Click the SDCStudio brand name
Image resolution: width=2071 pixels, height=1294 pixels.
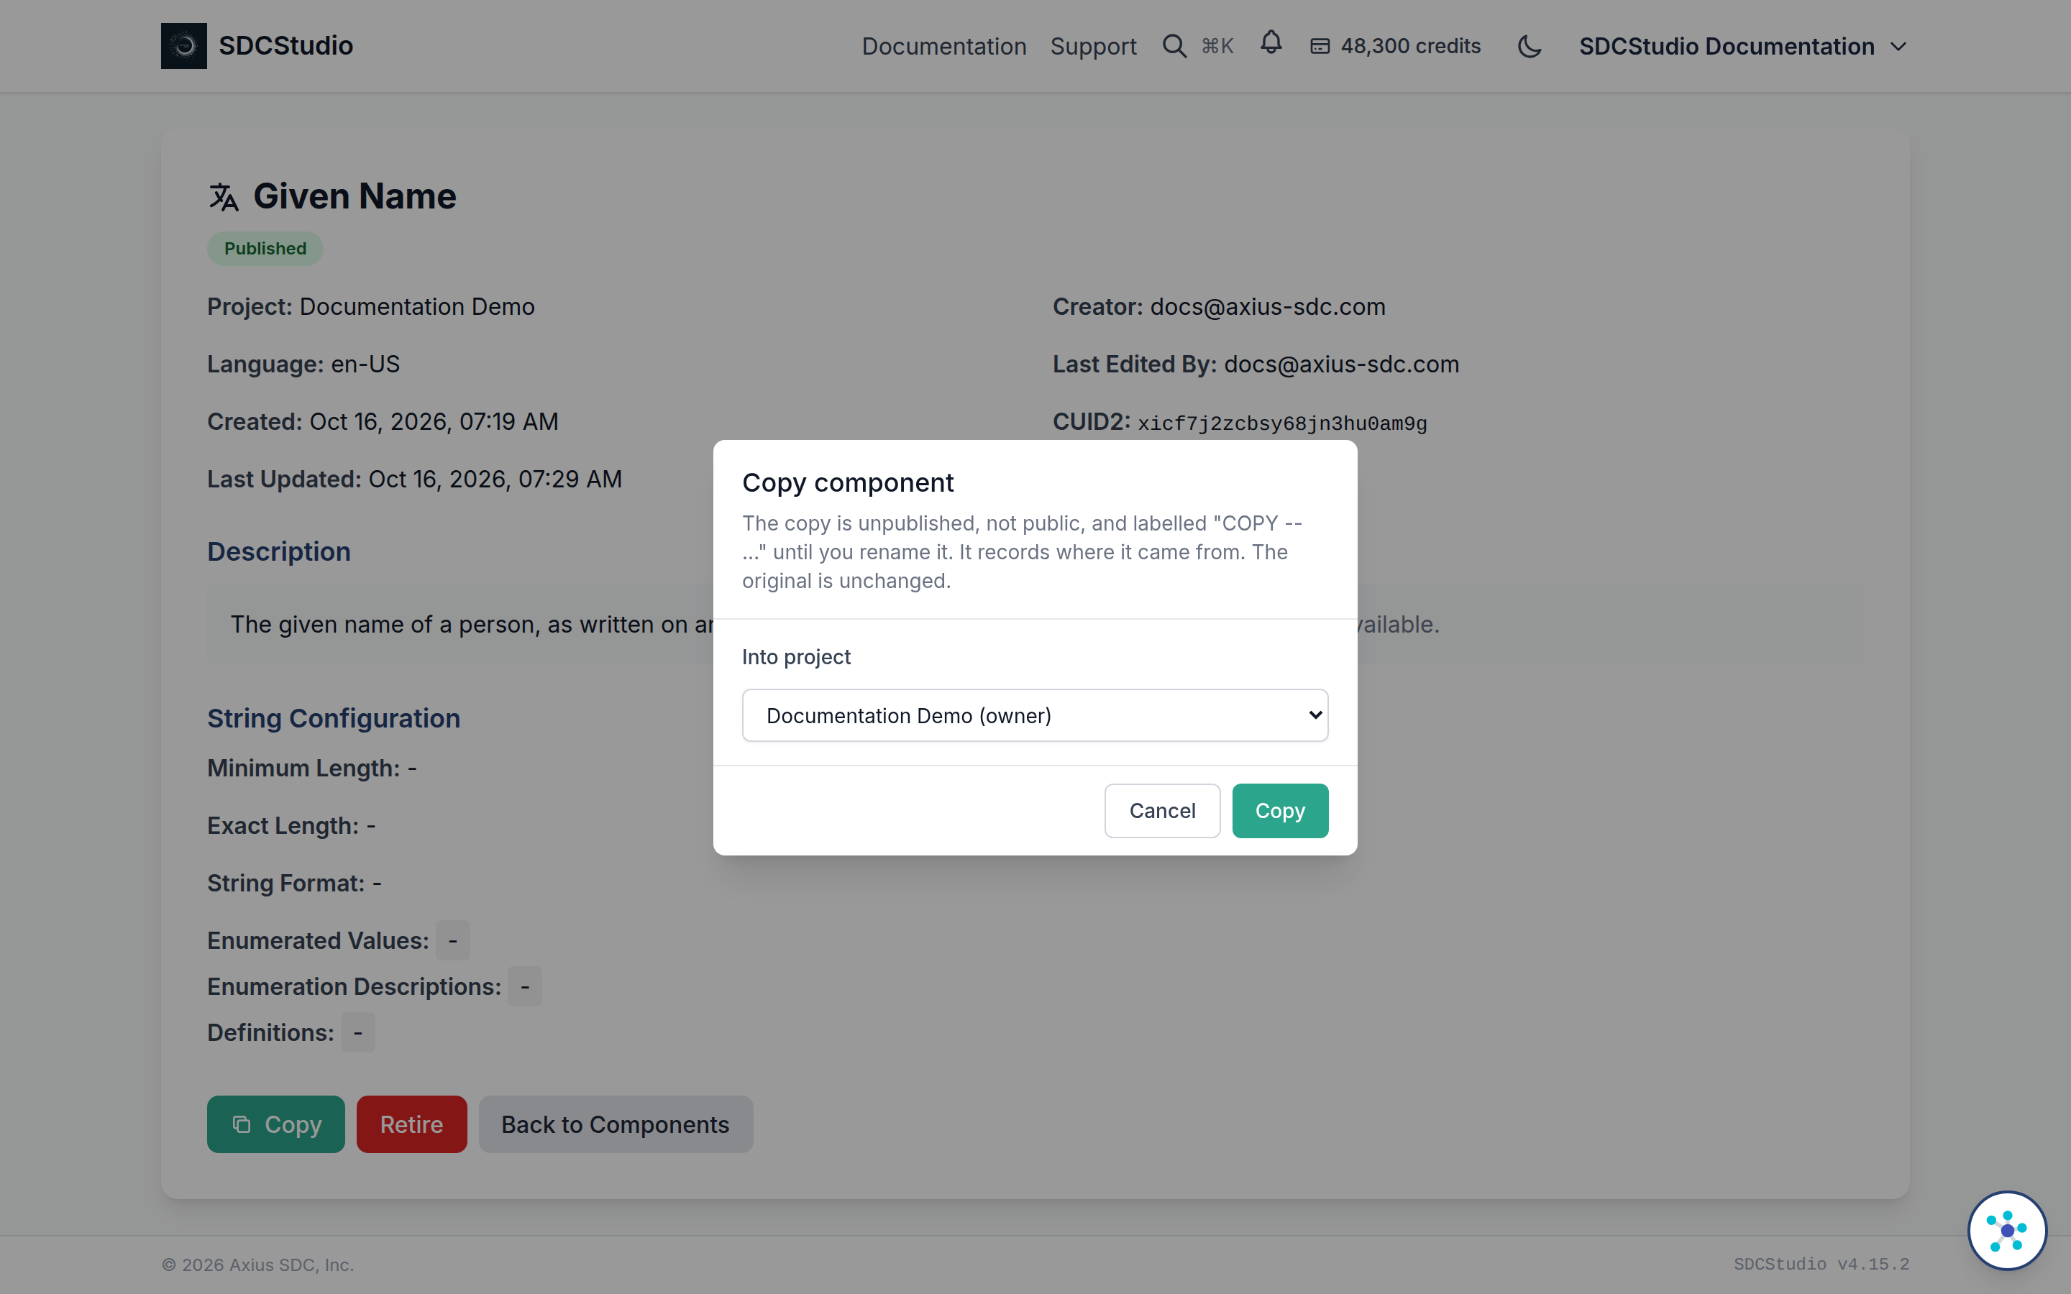285,46
